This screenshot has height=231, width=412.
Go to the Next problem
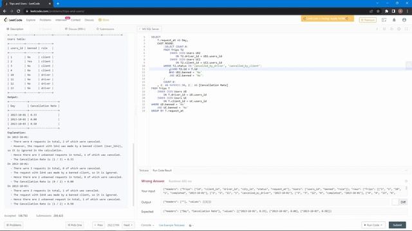128,225
